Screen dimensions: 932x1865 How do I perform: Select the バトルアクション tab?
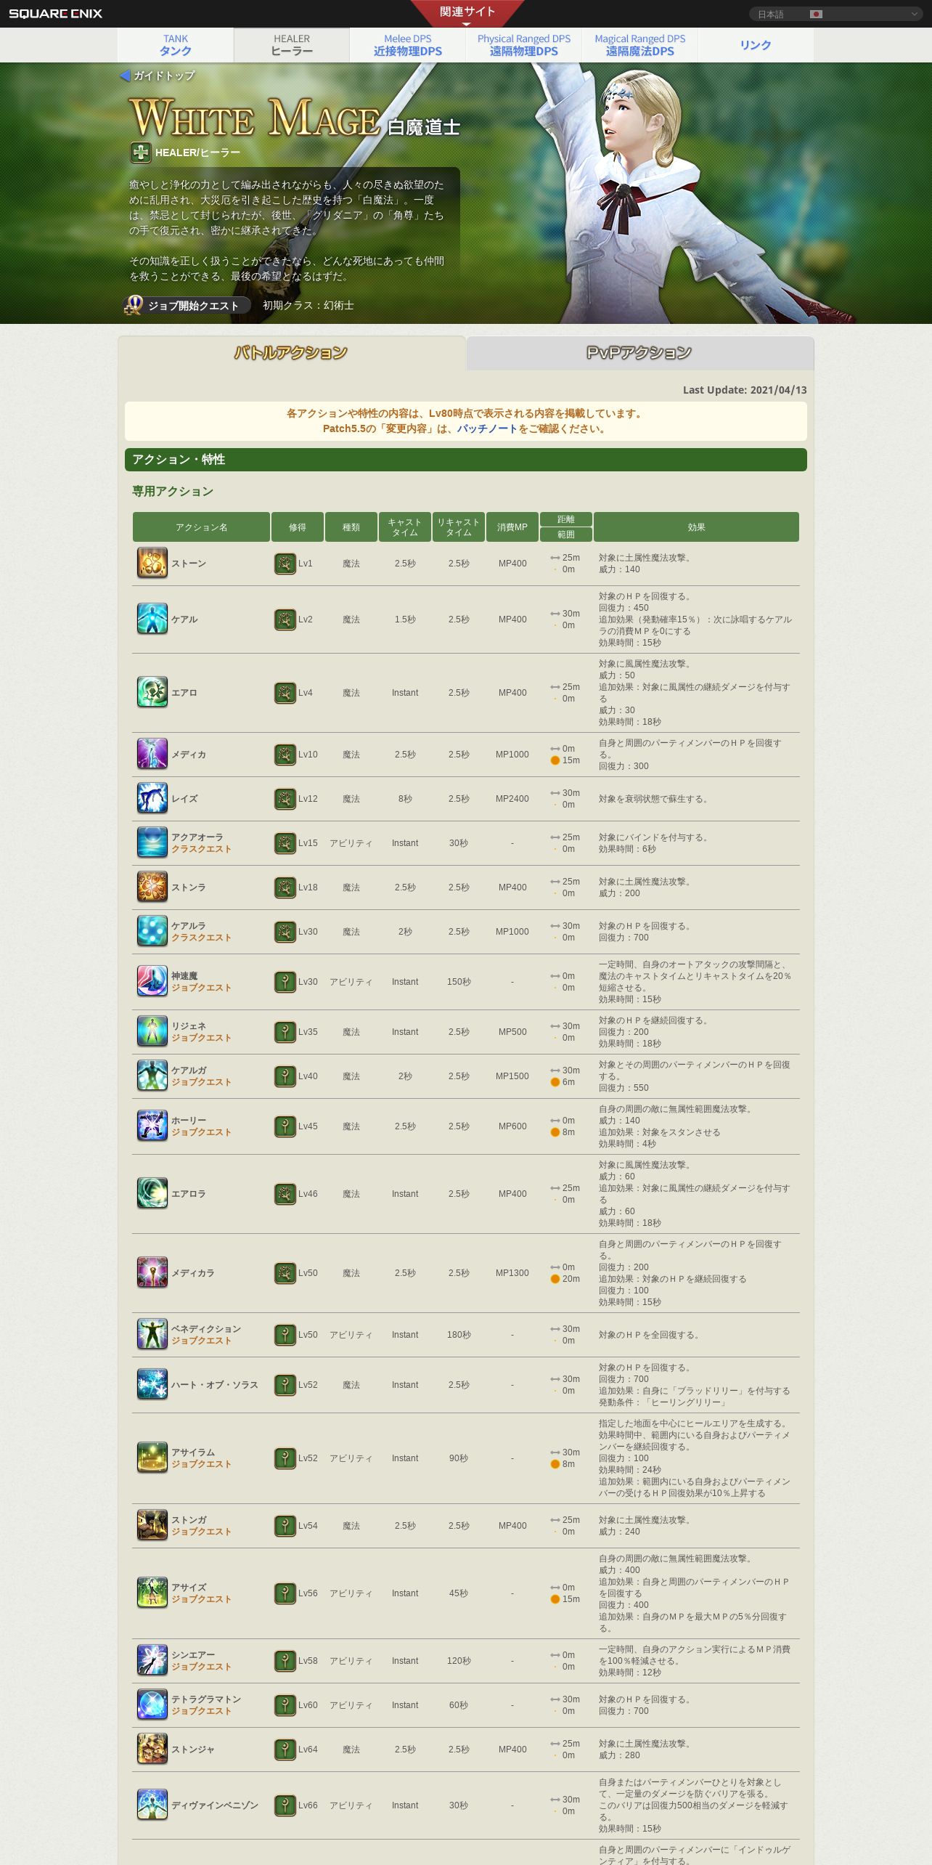(x=291, y=353)
